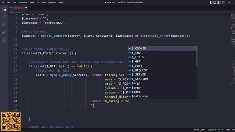Open the Explorer view in activity bar
Image resolution: width=235 pixels, height=132 pixels.
[x=4, y=9]
